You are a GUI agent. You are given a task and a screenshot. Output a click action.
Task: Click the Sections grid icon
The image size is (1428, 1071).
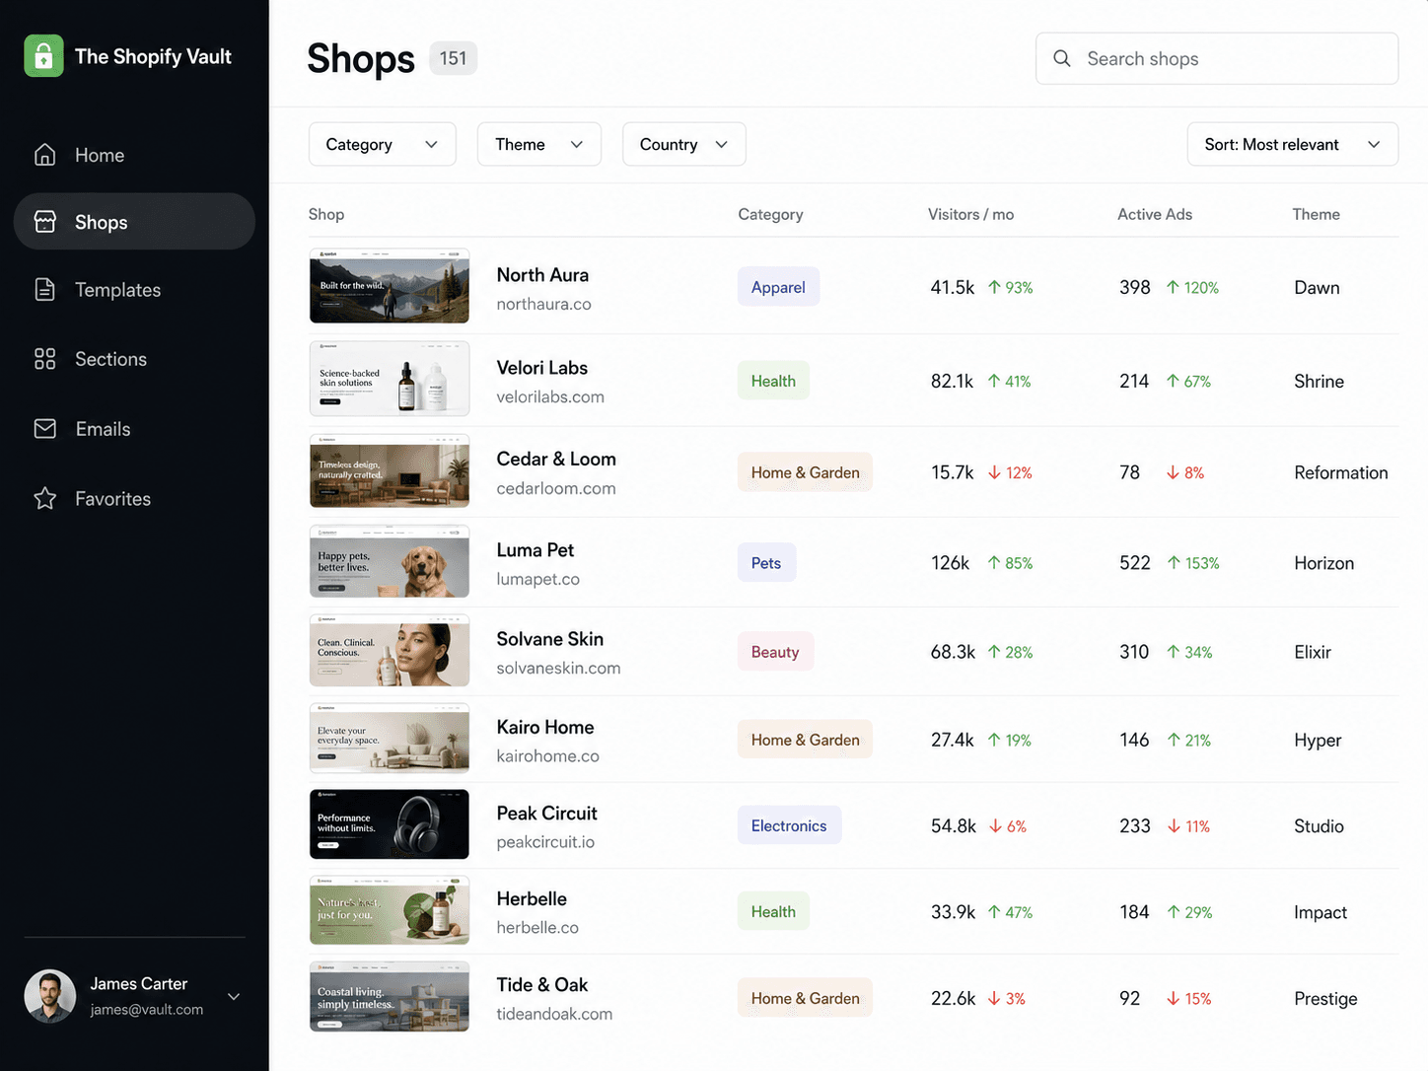point(44,359)
